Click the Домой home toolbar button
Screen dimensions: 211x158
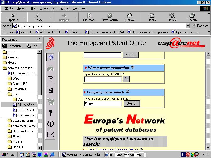coord(130,17)
